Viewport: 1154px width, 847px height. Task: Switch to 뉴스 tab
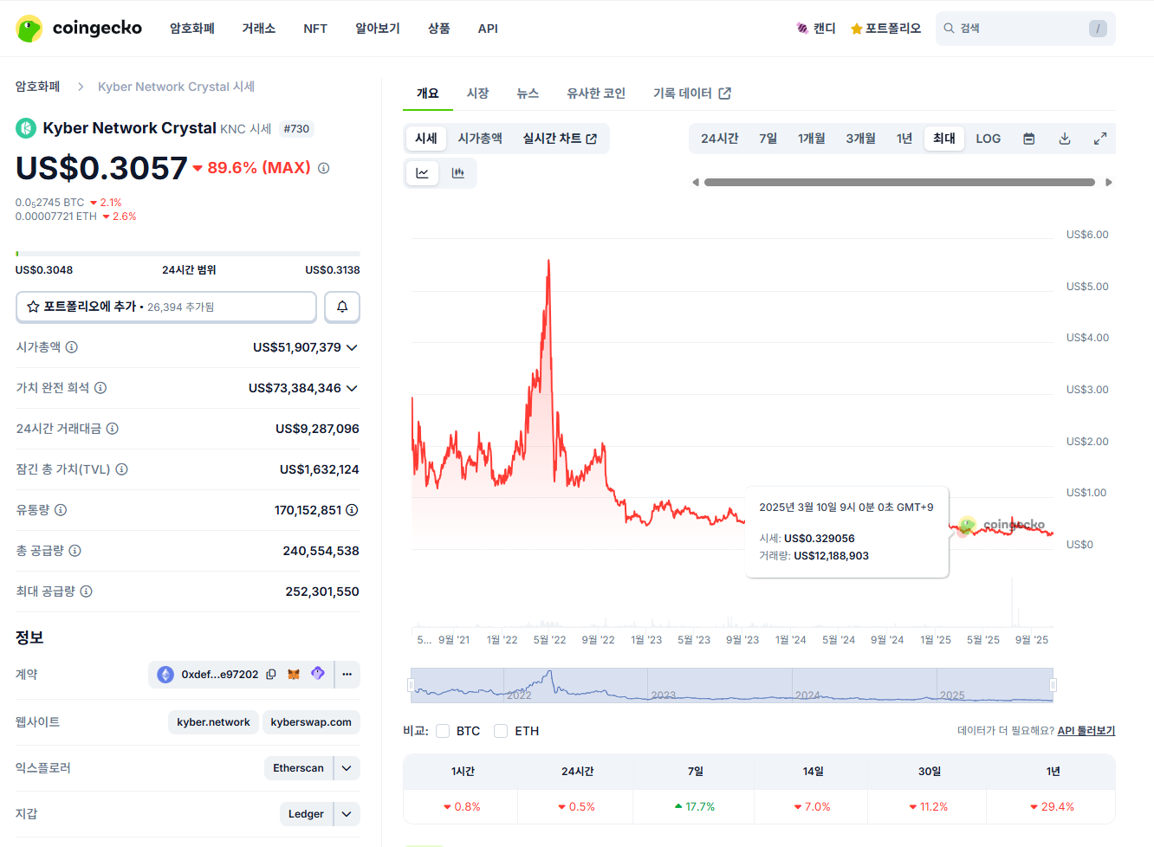click(x=528, y=94)
